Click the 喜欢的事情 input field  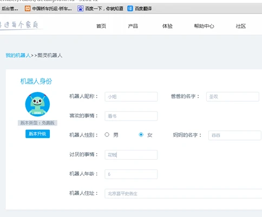(131, 116)
